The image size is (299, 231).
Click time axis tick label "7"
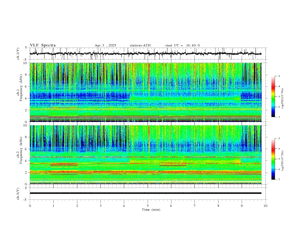[x=195, y=206]
